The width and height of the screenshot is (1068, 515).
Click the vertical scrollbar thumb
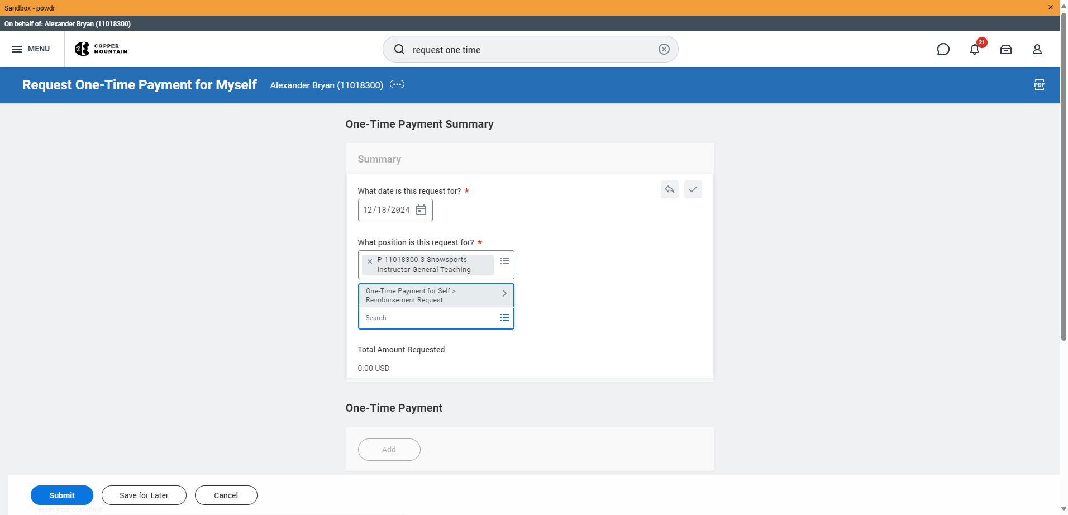tap(1064, 176)
